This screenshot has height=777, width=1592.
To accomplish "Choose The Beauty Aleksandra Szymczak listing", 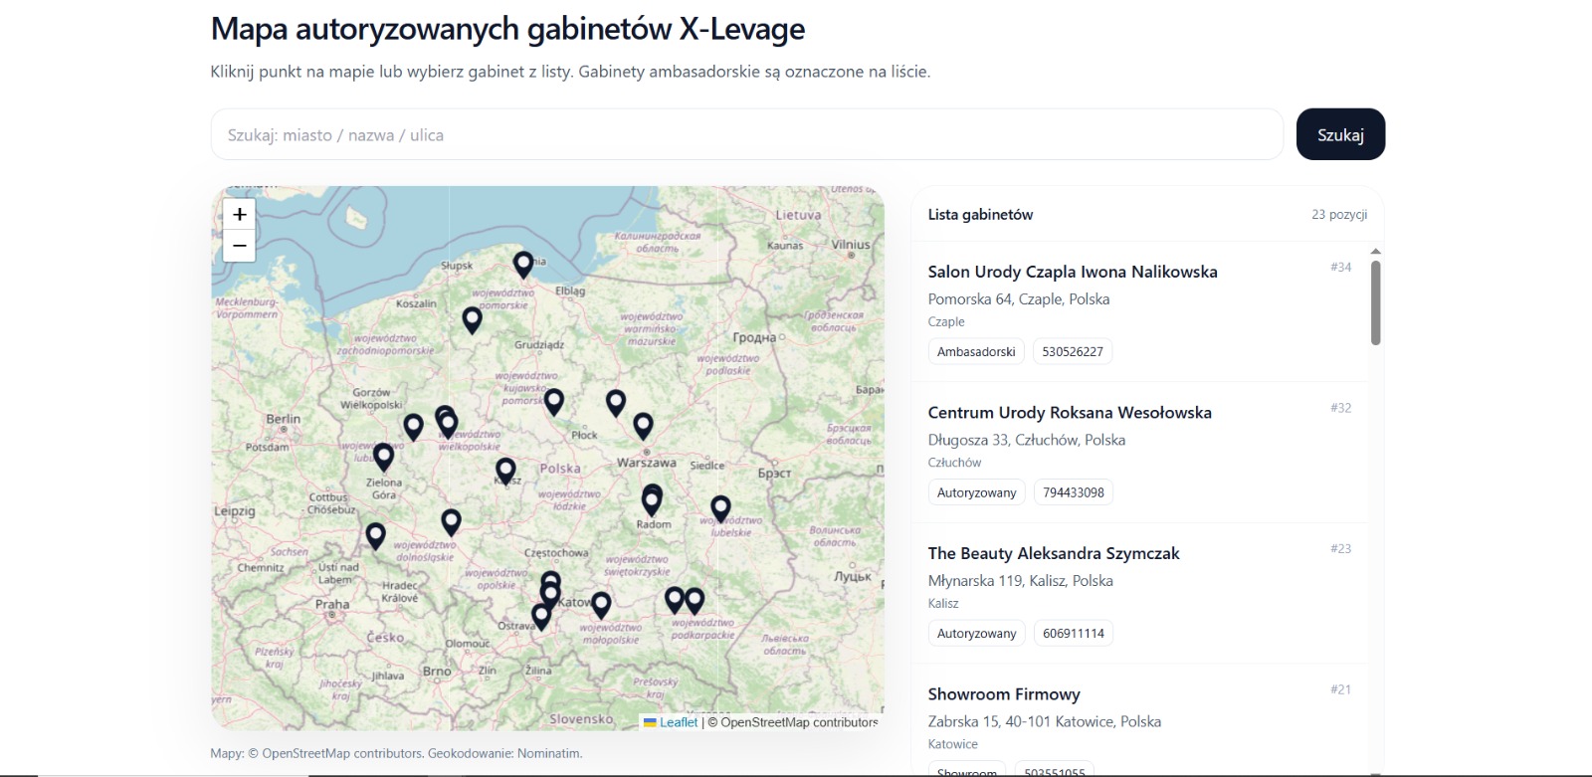I will [1053, 553].
